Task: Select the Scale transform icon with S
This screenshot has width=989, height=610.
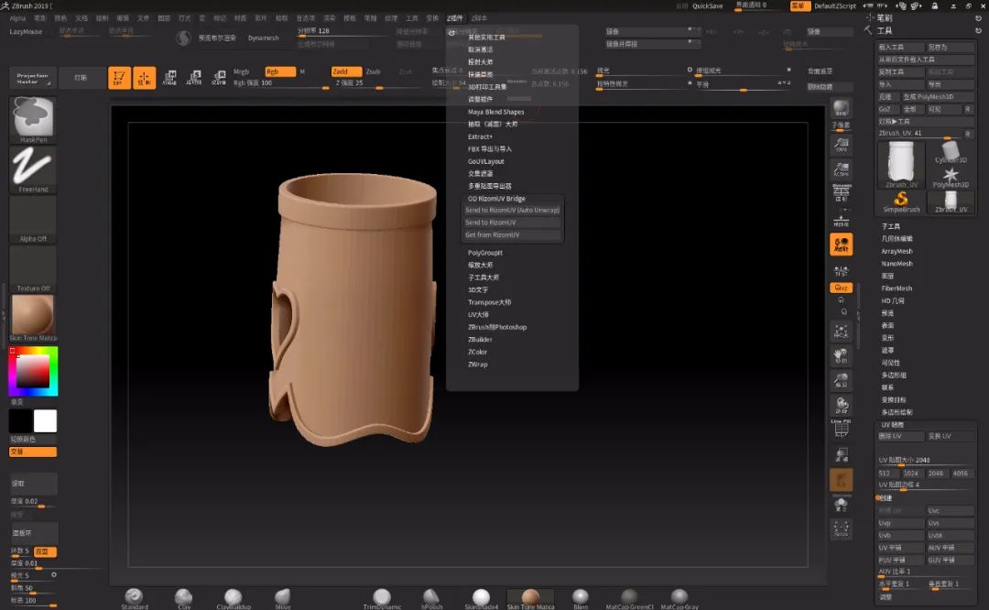Action: click(x=194, y=78)
